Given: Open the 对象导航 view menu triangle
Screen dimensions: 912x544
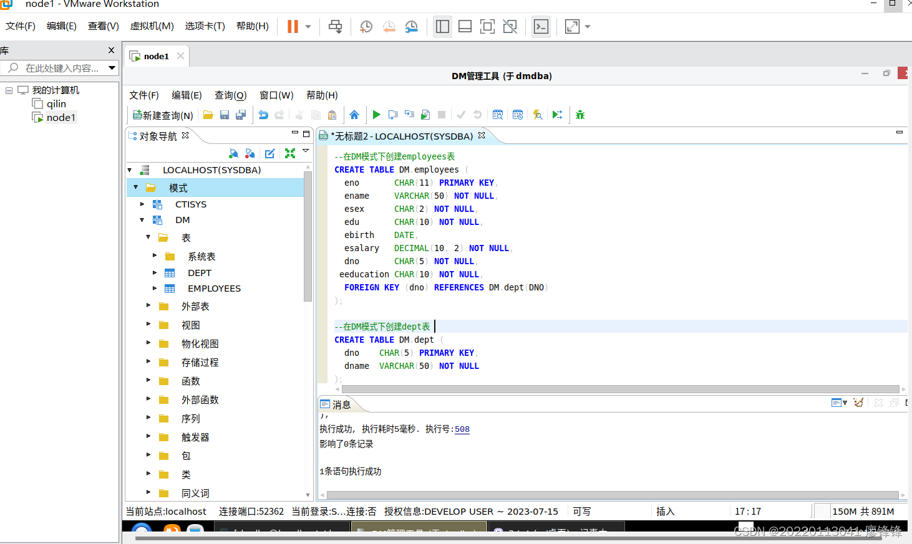Looking at the screenshot, I should click(x=306, y=151).
